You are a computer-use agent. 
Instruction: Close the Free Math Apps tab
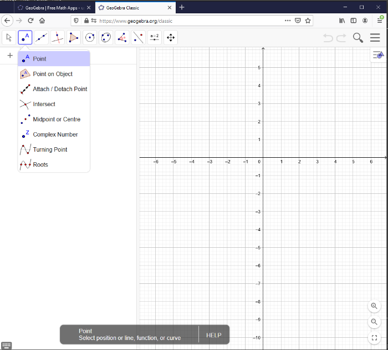tap(89, 8)
